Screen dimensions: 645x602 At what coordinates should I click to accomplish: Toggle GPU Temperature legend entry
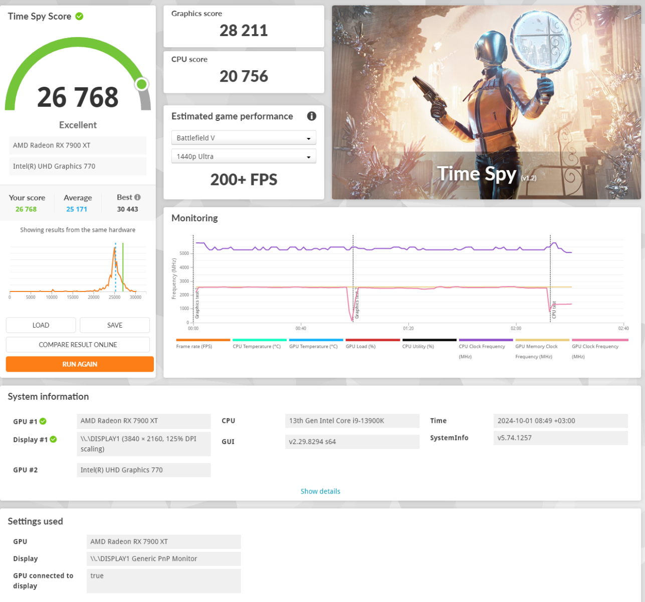[316, 344]
